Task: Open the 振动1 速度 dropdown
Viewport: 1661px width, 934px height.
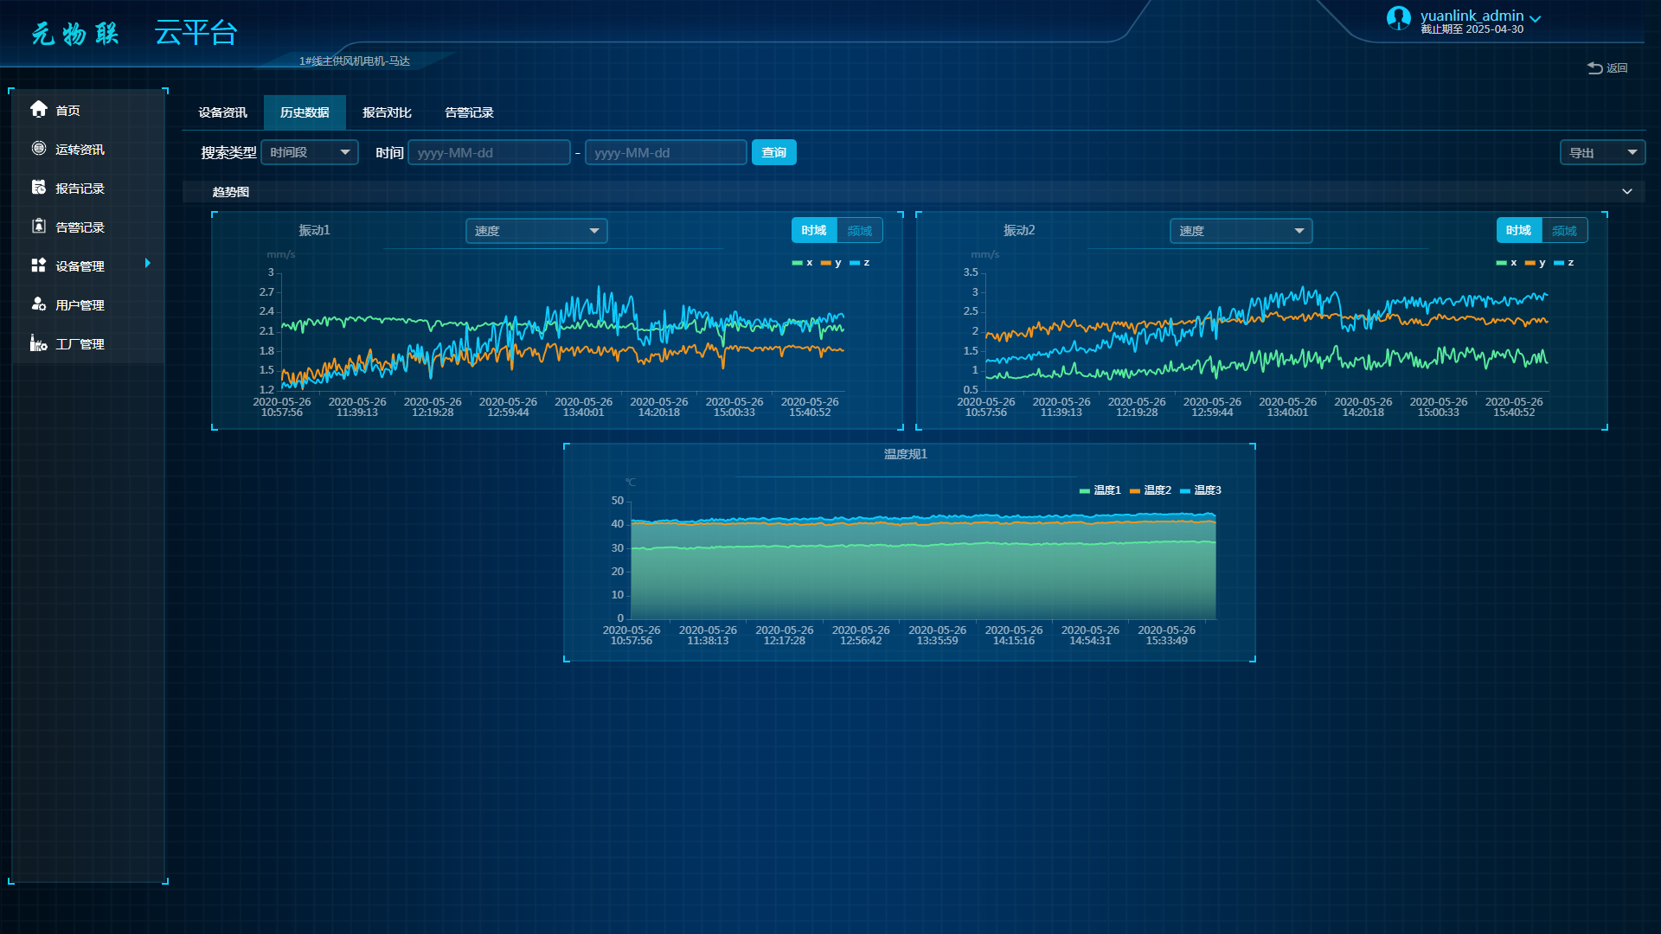Action: [x=536, y=231]
